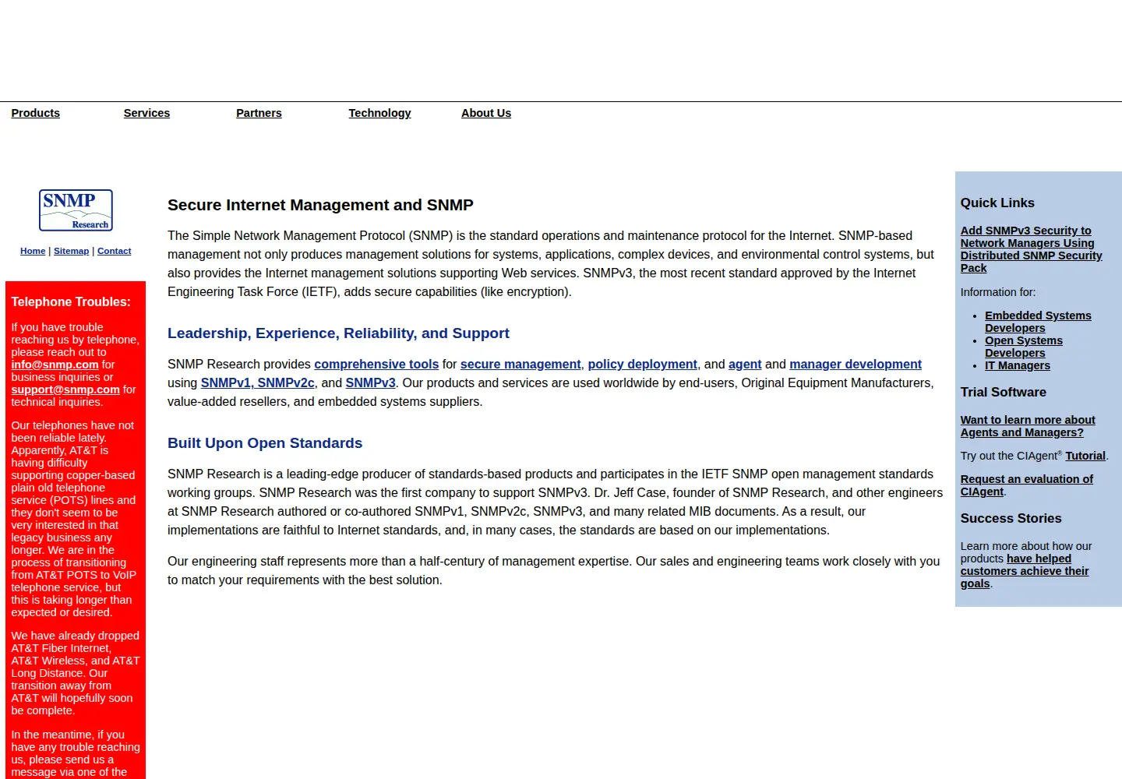Viewport: 1122px width, 779px height.
Task: Click the Secure Internet Management and SNMP heading
Action: point(320,205)
